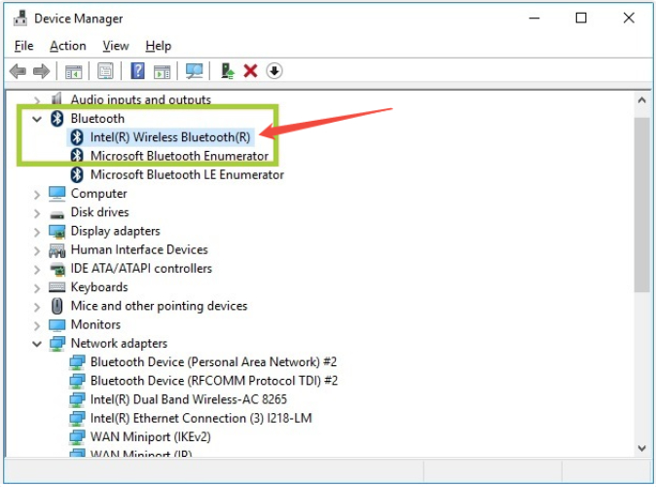
Task: Click the Human Interface Devices label
Action: click(139, 249)
